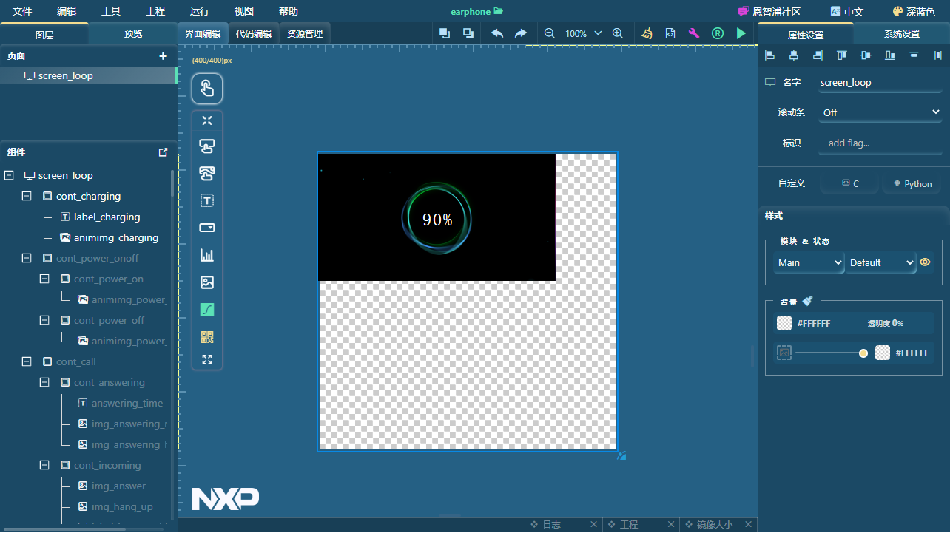This screenshot has height=533, width=950.
Task: Collapse the cont_power_onoff tree node
Action: pyautogui.click(x=27, y=258)
